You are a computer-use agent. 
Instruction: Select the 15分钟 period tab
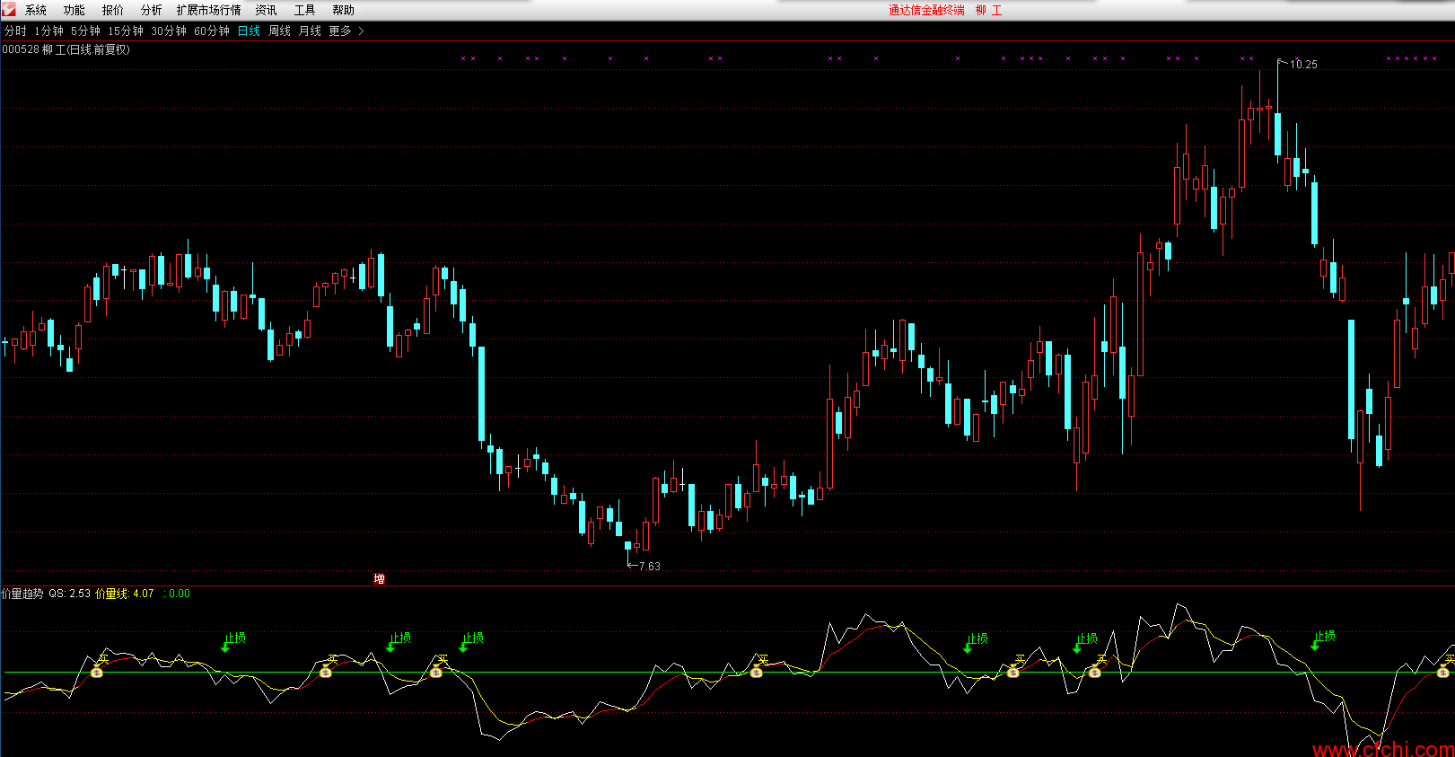coord(126,31)
